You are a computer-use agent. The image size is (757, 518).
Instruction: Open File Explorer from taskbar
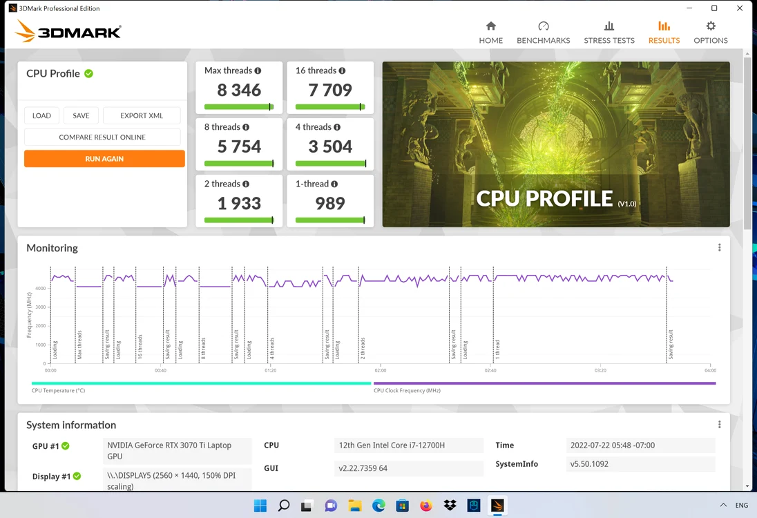355,506
